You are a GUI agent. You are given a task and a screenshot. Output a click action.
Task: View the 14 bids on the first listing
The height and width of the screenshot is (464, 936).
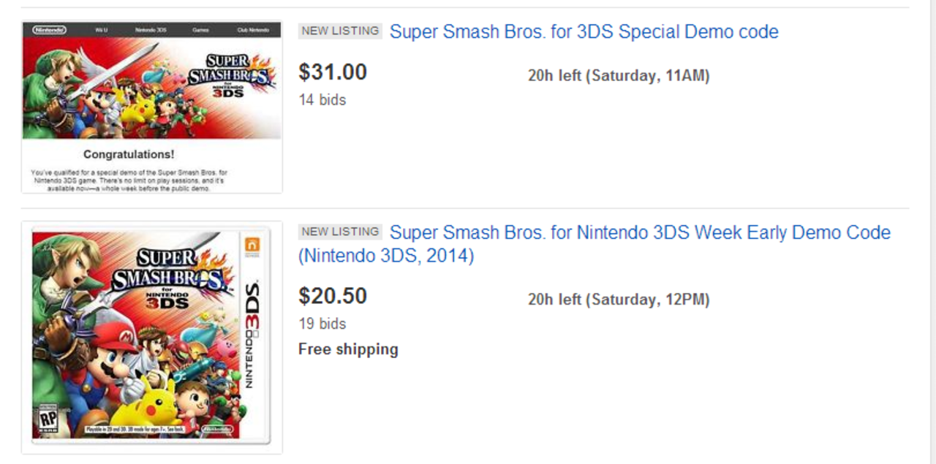tap(321, 100)
